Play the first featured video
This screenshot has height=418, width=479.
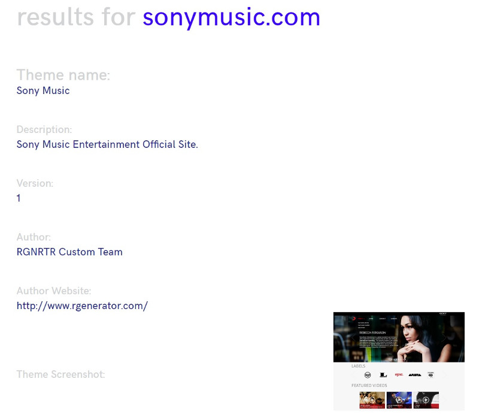(x=372, y=399)
